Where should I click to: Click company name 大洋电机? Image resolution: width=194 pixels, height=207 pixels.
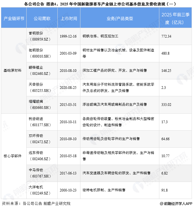[x=36, y=187]
